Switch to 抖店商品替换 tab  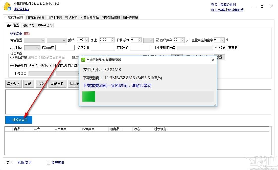coord(35,17)
